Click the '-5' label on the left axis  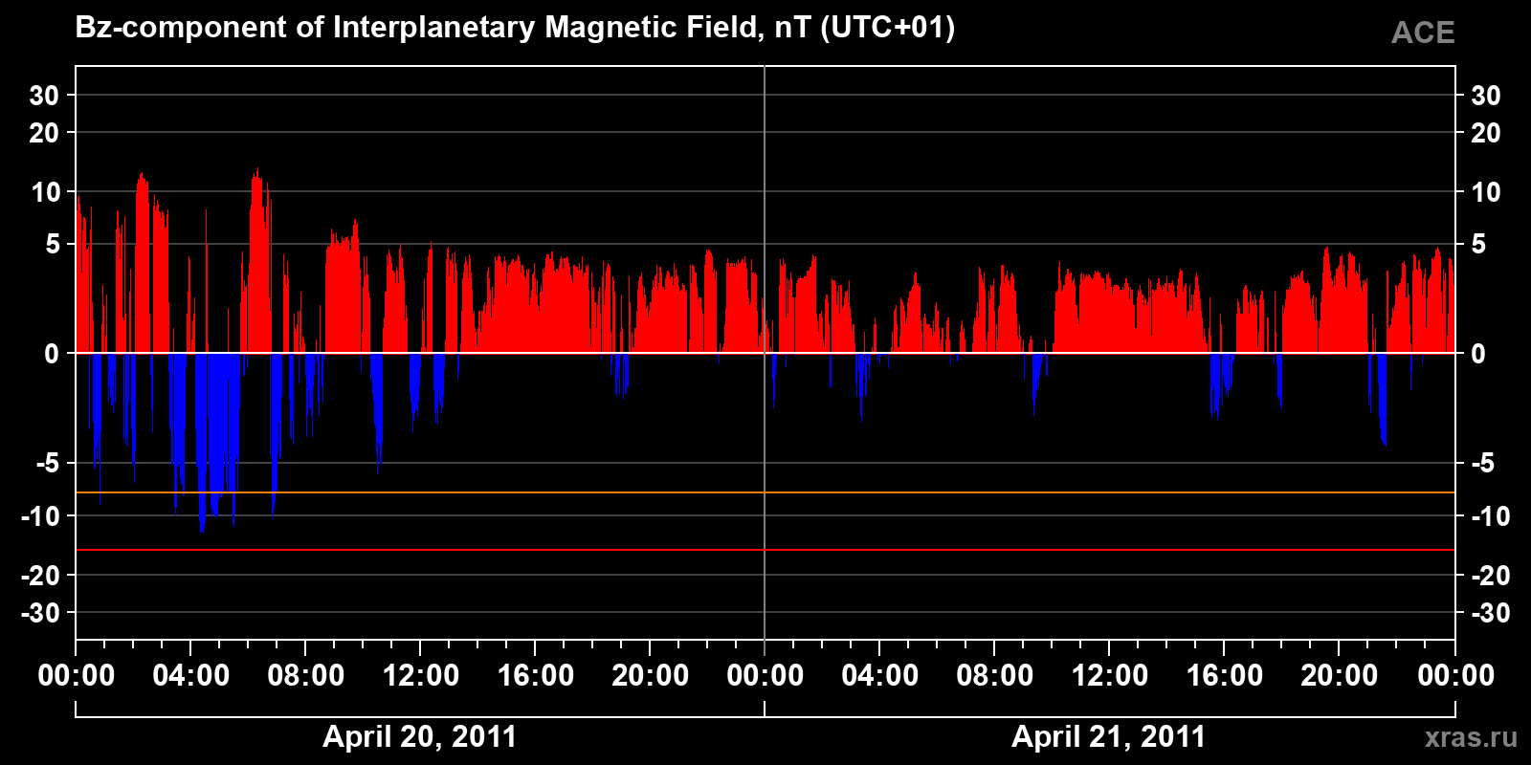point(48,464)
